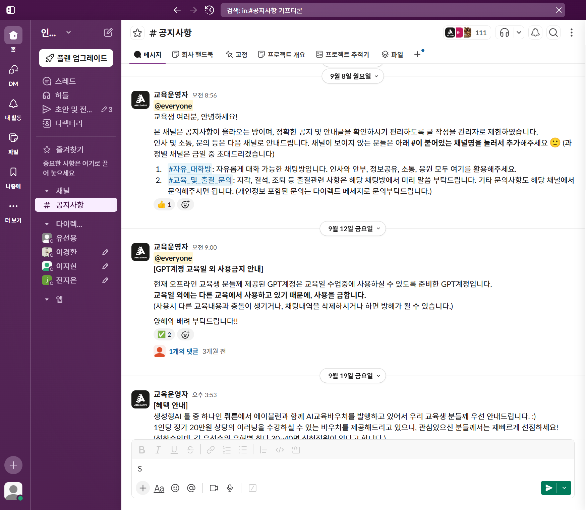Image resolution: width=586 pixels, height=510 pixels.
Task: Toggle strikethrough formatting
Action: click(190, 450)
